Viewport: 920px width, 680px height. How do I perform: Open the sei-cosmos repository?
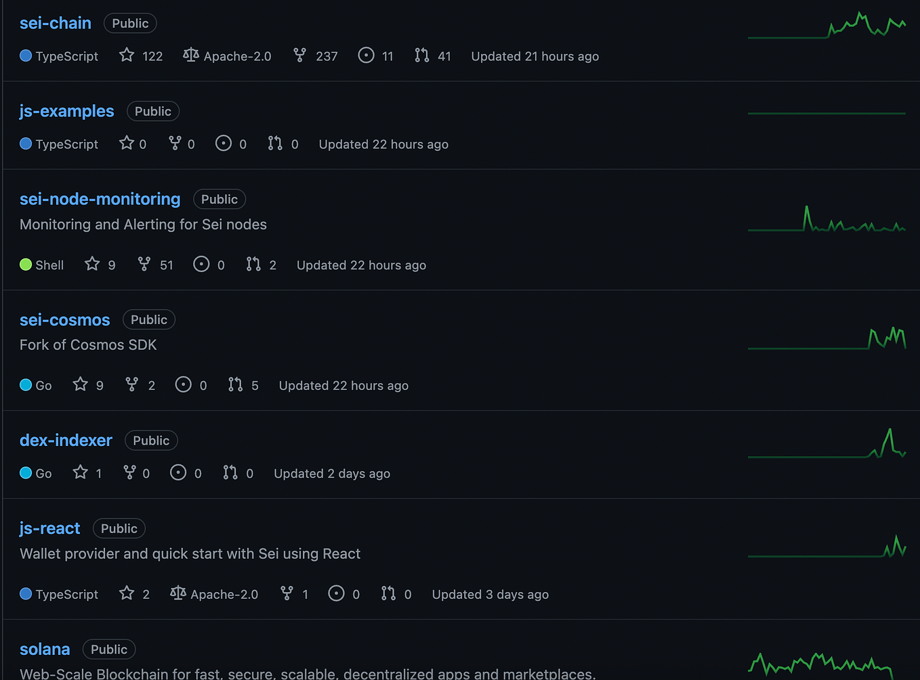(64, 319)
